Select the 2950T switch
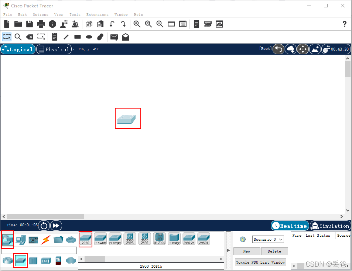352x271 pixels. tap(204, 239)
